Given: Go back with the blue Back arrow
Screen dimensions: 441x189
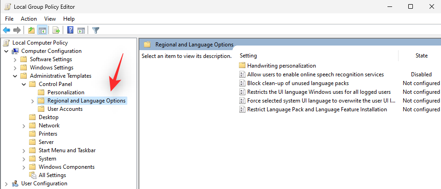Looking at the screenshot, I should coord(6,30).
